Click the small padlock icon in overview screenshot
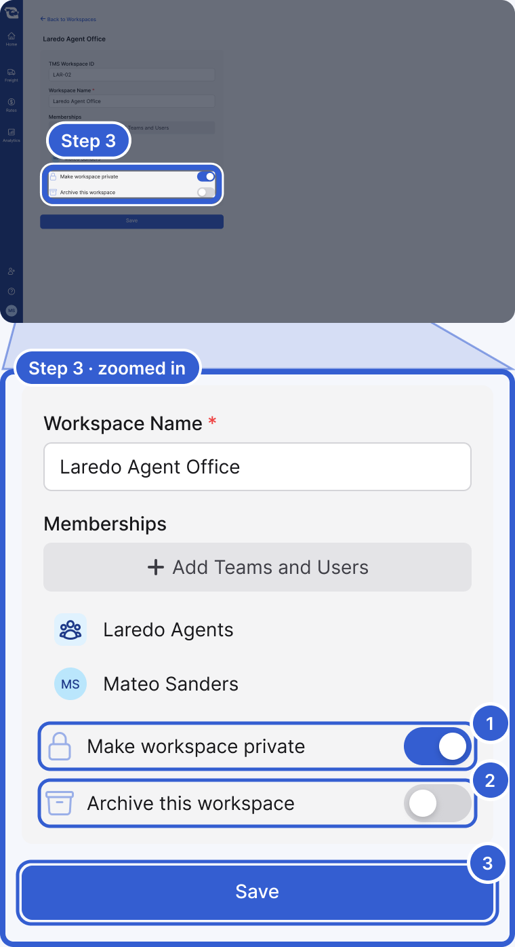Viewport: 515px width, 947px height. [x=53, y=176]
